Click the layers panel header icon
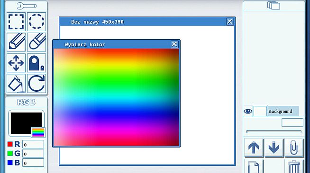 tap(274, 6)
